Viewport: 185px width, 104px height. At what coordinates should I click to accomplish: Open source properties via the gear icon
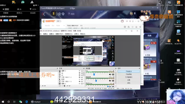point(64,86)
